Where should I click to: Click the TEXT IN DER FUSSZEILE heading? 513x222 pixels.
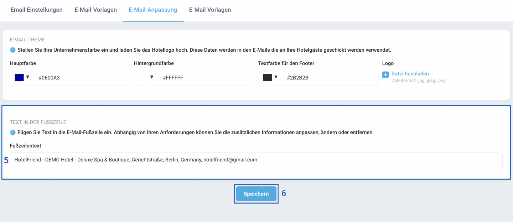coord(38,122)
